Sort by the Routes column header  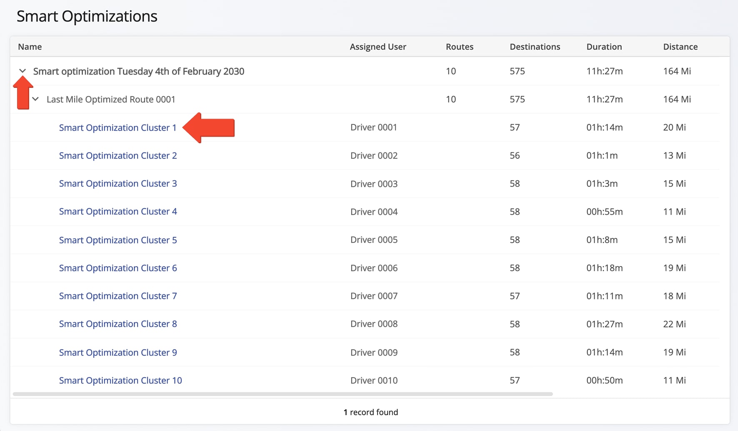click(x=460, y=47)
